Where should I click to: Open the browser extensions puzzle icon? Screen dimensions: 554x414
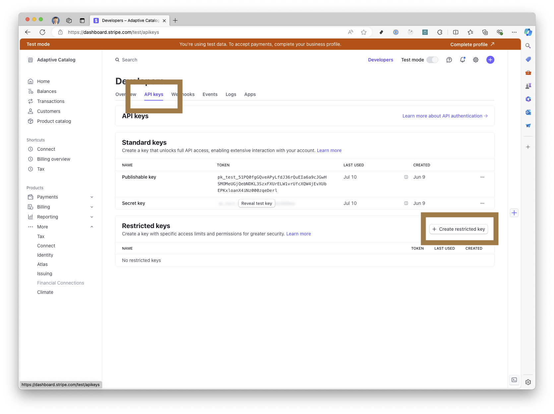(x=440, y=32)
